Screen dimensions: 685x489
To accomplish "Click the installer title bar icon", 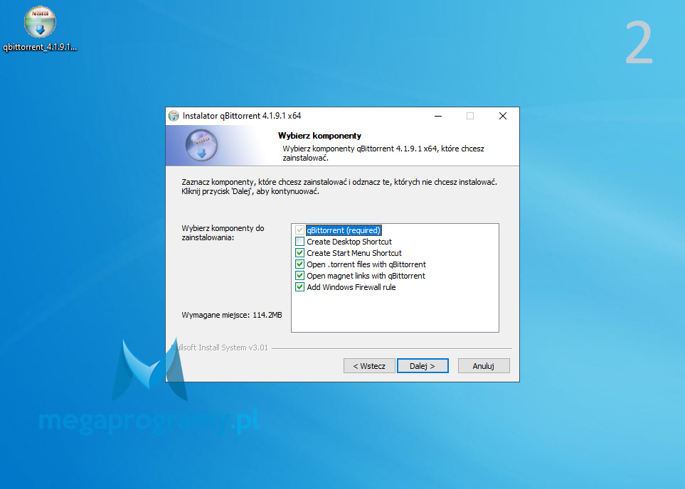I will tap(174, 116).
